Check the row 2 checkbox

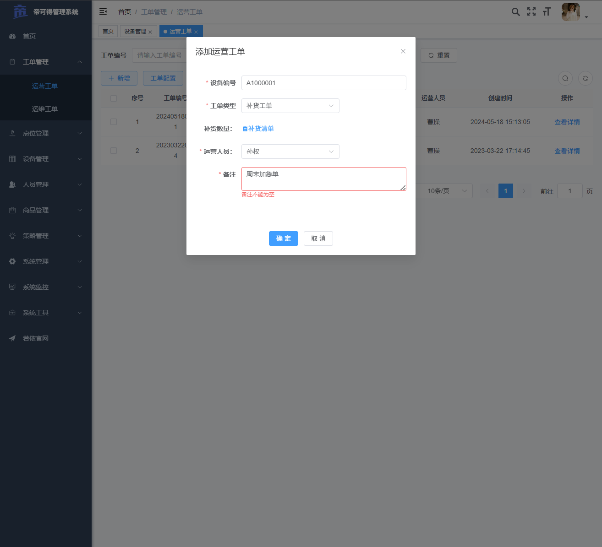click(114, 151)
